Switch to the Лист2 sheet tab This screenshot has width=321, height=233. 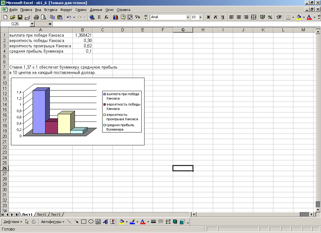coord(41,215)
